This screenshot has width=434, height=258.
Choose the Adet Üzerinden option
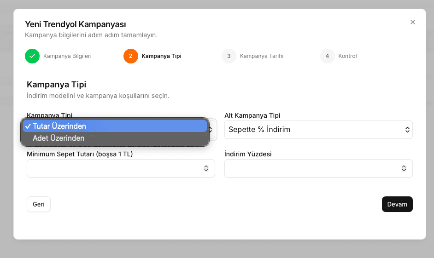click(115, 138)
